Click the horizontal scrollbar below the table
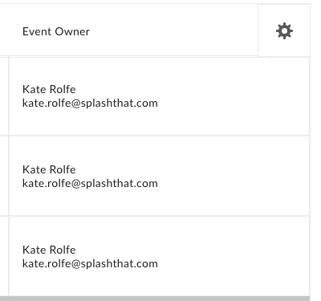Screen dimensions: 321x301 pyautogui.click(x=155, y=299)
